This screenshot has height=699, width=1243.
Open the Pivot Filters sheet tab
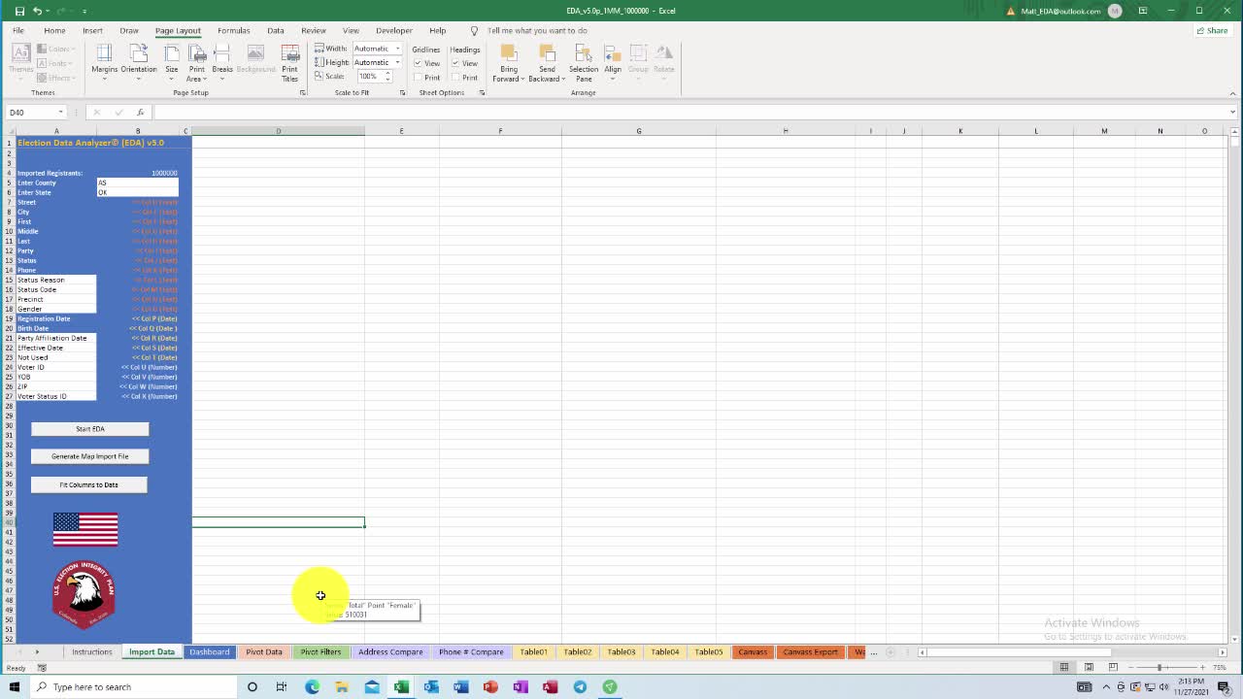320,652
